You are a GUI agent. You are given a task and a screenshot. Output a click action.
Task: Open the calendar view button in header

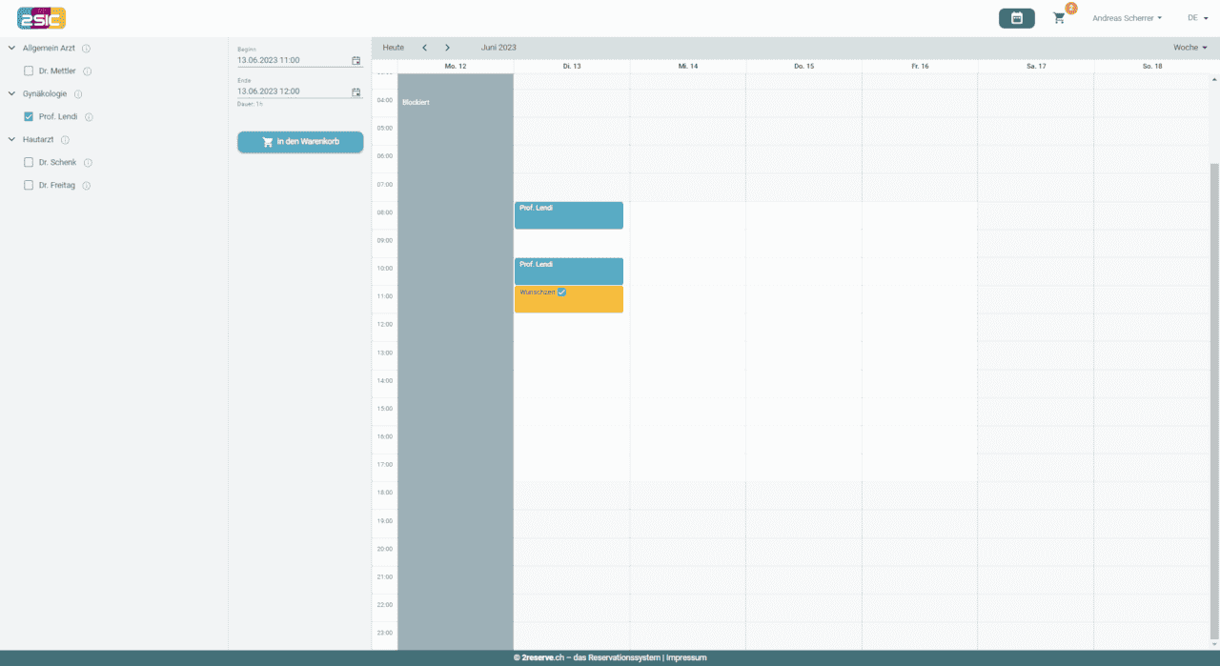click(1016, 18)
